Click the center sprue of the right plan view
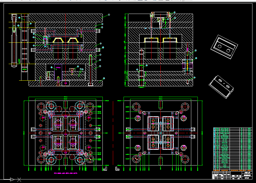This screenshot has height=183, width=256. [161, 133]
